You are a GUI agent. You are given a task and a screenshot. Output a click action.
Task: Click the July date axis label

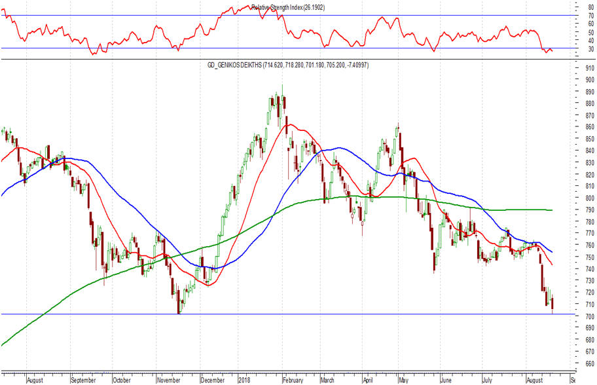[x=487, y=380]
